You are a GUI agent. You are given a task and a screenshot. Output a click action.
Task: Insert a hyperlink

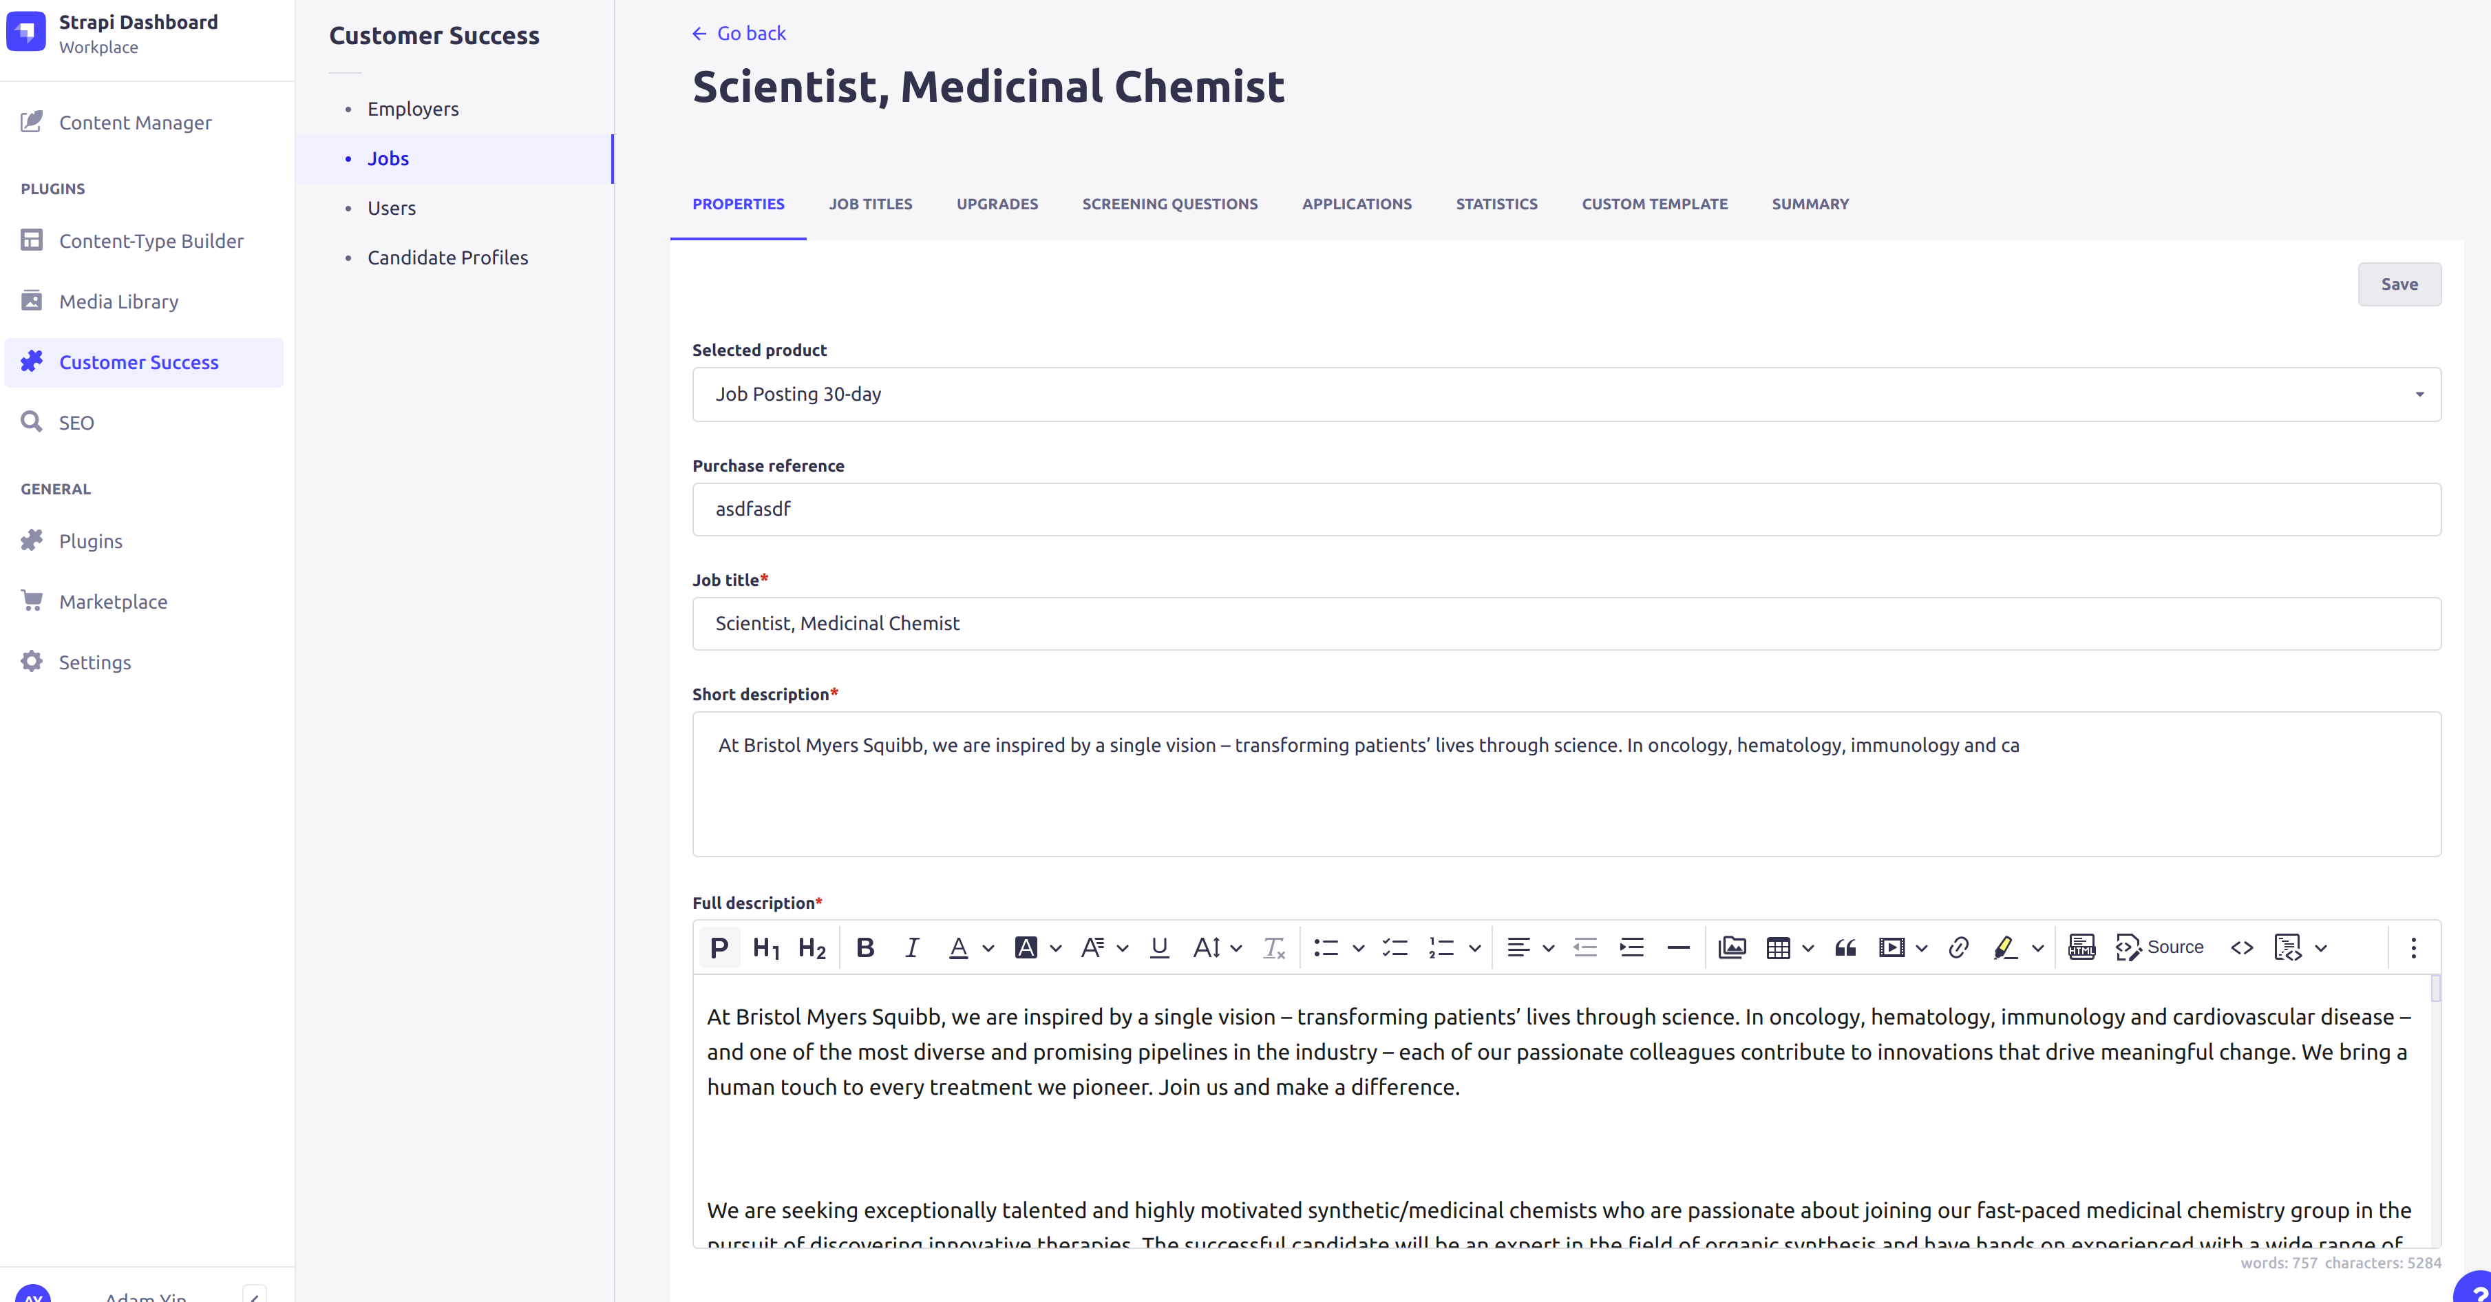point(1958,947)
